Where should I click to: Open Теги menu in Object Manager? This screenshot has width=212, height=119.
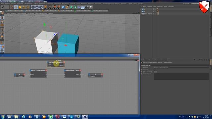tap(165, 7)
